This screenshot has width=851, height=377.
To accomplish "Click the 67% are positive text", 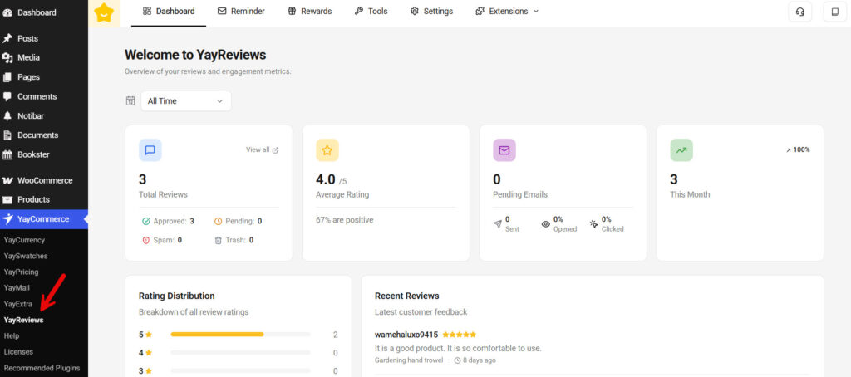I will coord(345,220).
